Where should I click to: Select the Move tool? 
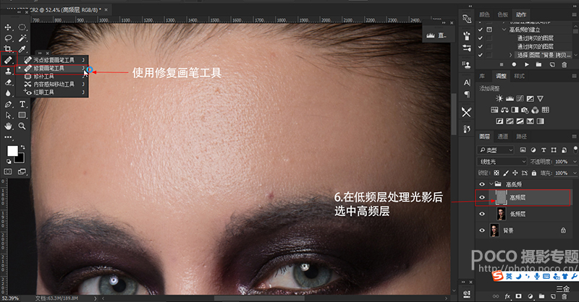pos(8,27)
